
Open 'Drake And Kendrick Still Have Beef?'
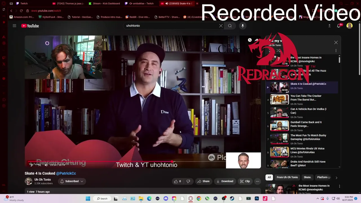[x=302, y=164]
